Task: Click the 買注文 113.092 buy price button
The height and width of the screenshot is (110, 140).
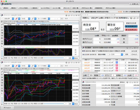Action: pos(115,27)
